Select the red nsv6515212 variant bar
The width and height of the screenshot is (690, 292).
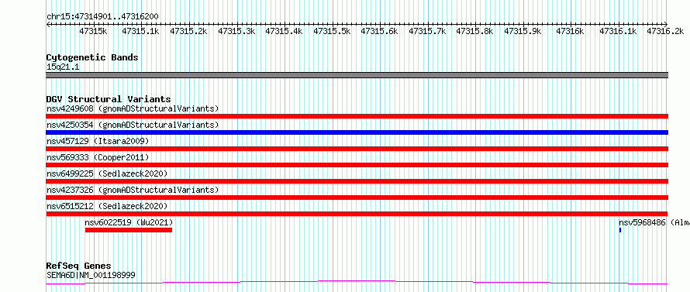pos(357,214)
